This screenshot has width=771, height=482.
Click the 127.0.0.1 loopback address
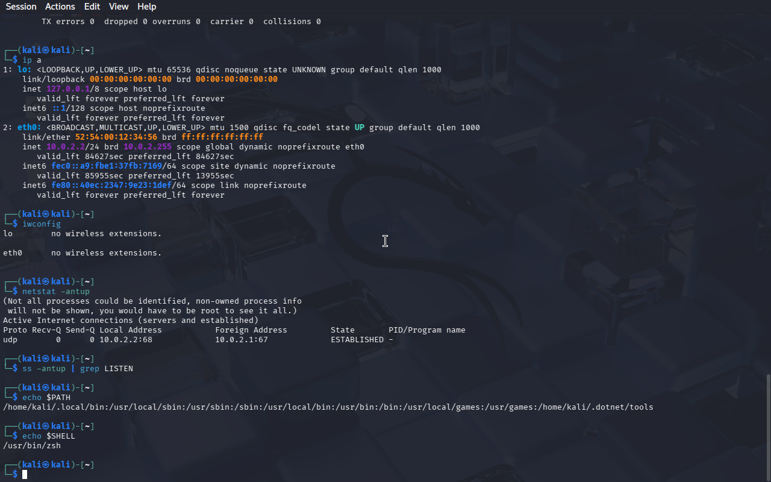68,89
